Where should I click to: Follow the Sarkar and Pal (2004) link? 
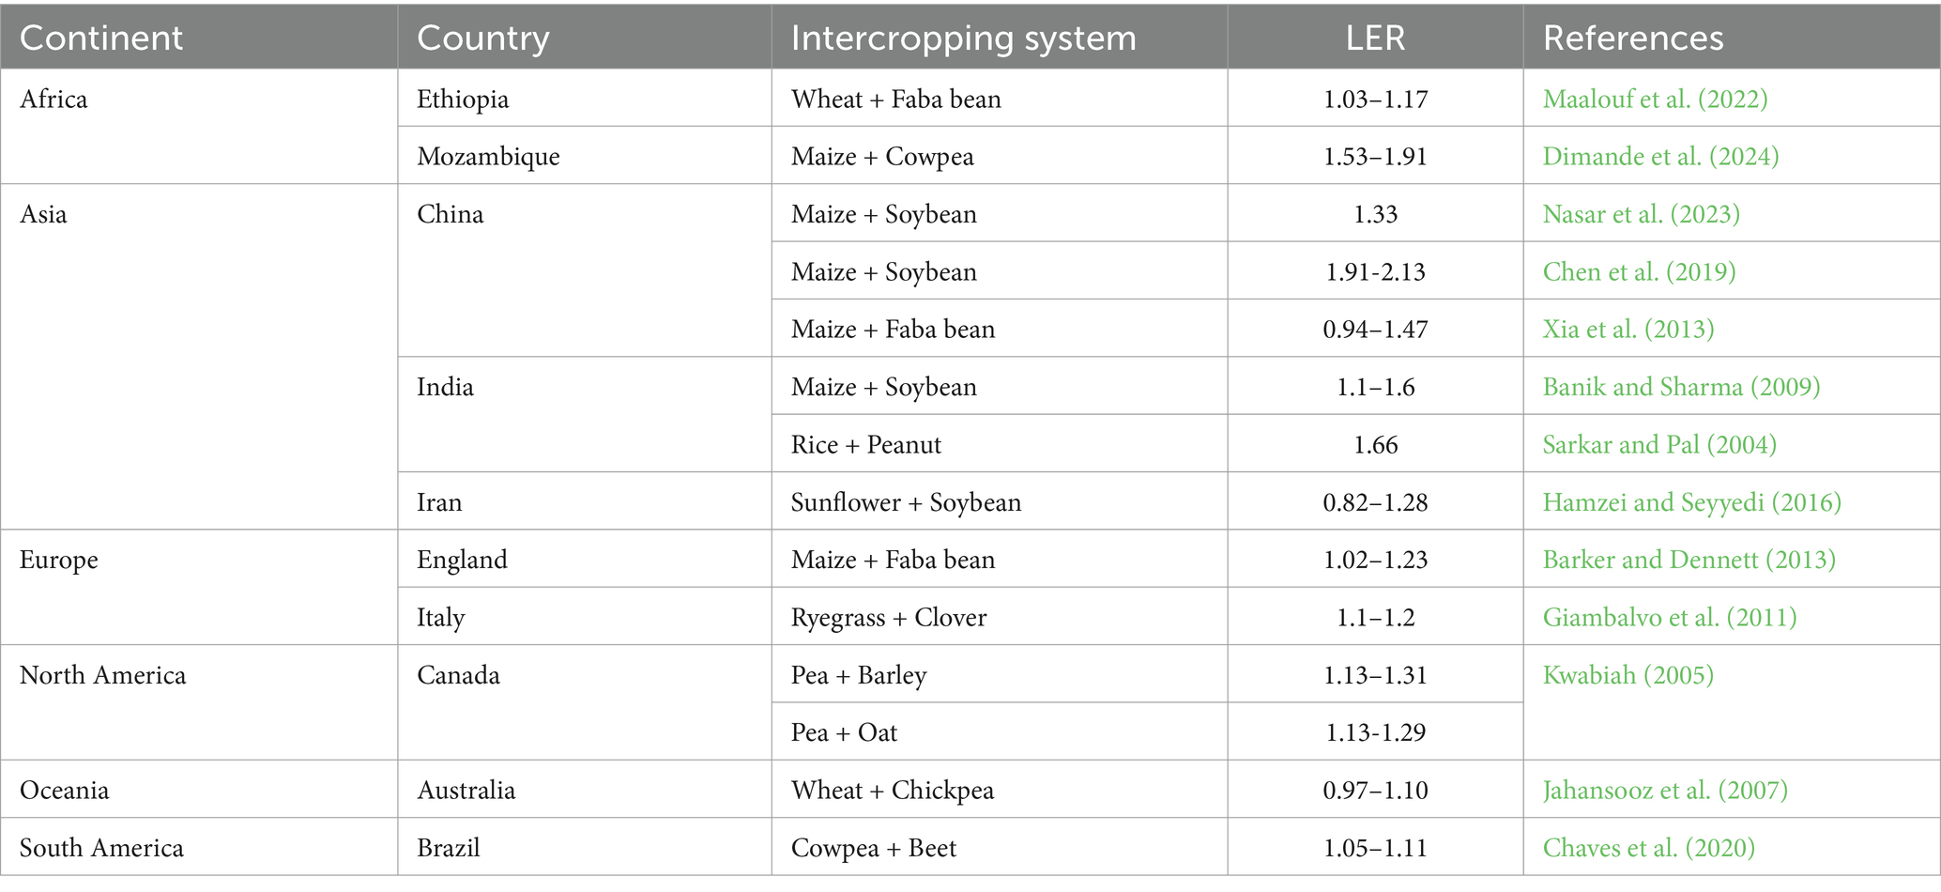click(x=1659, y=444)
